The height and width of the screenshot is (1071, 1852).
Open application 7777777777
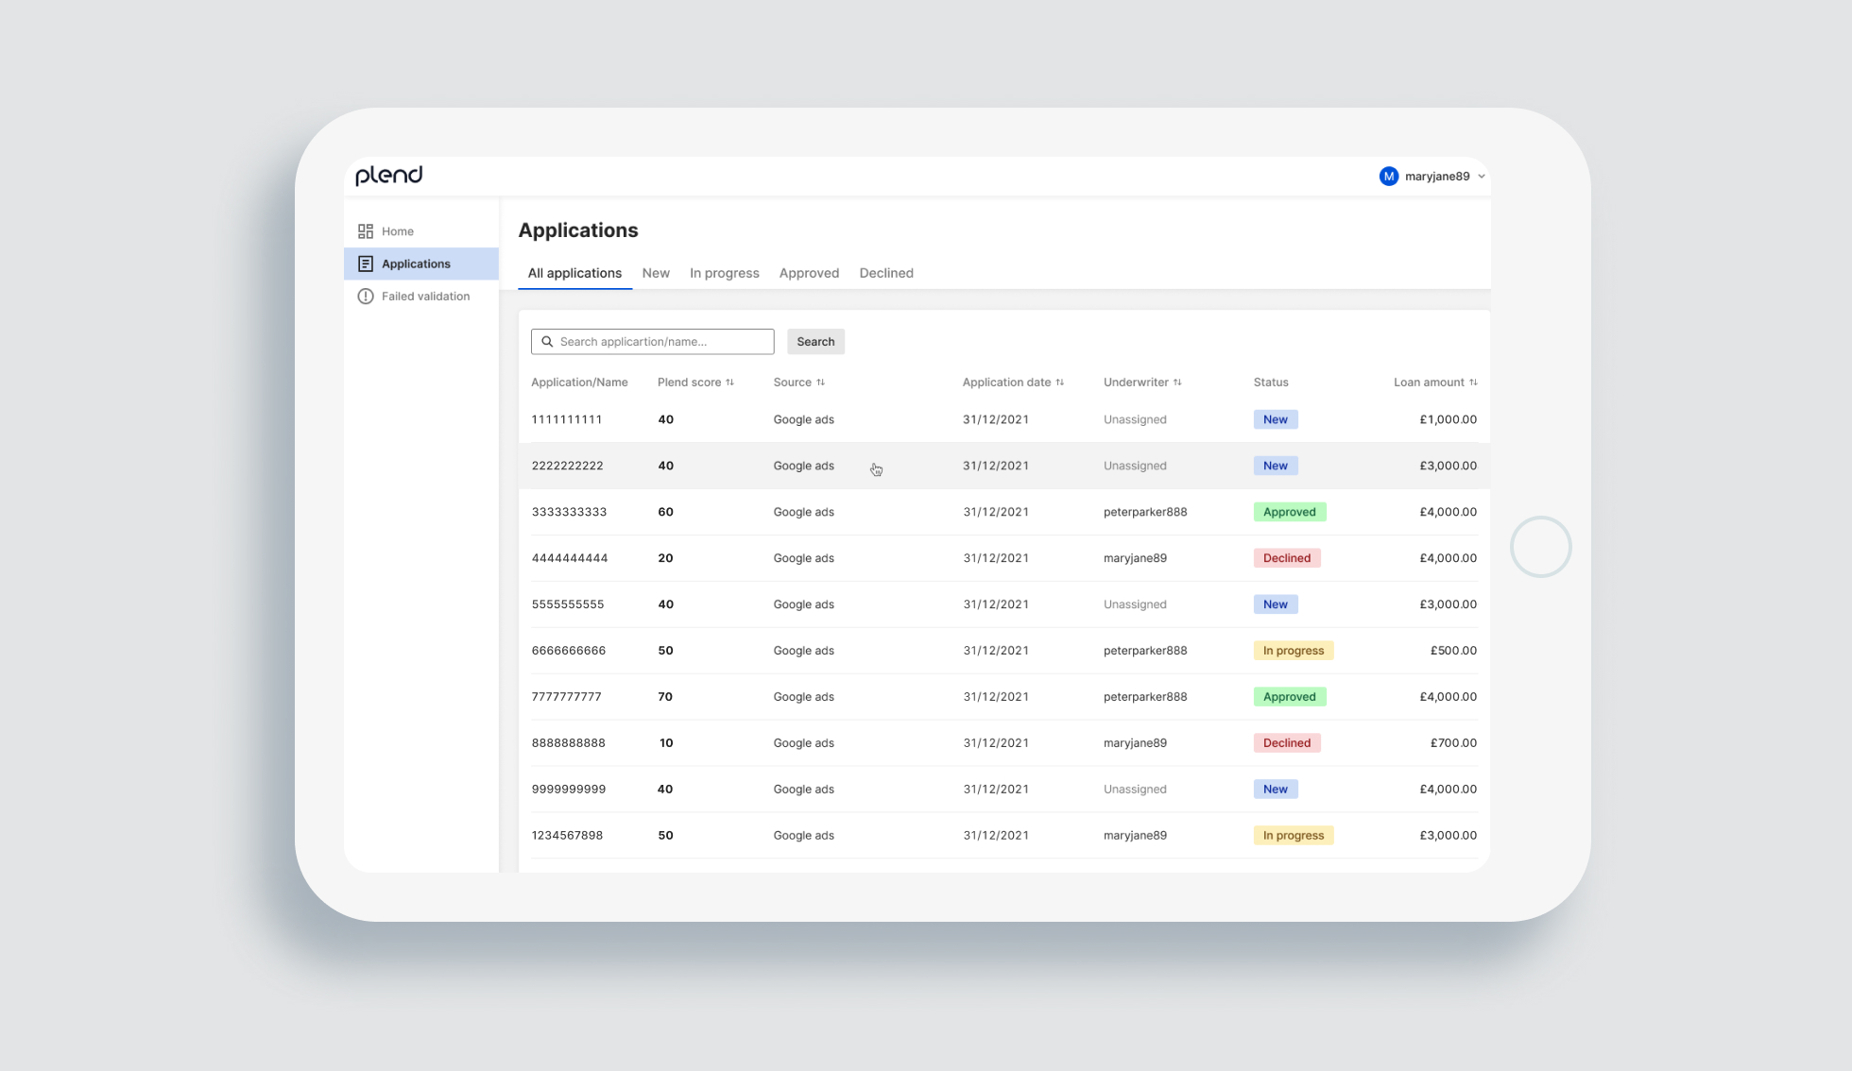click(x=566, y=697)
